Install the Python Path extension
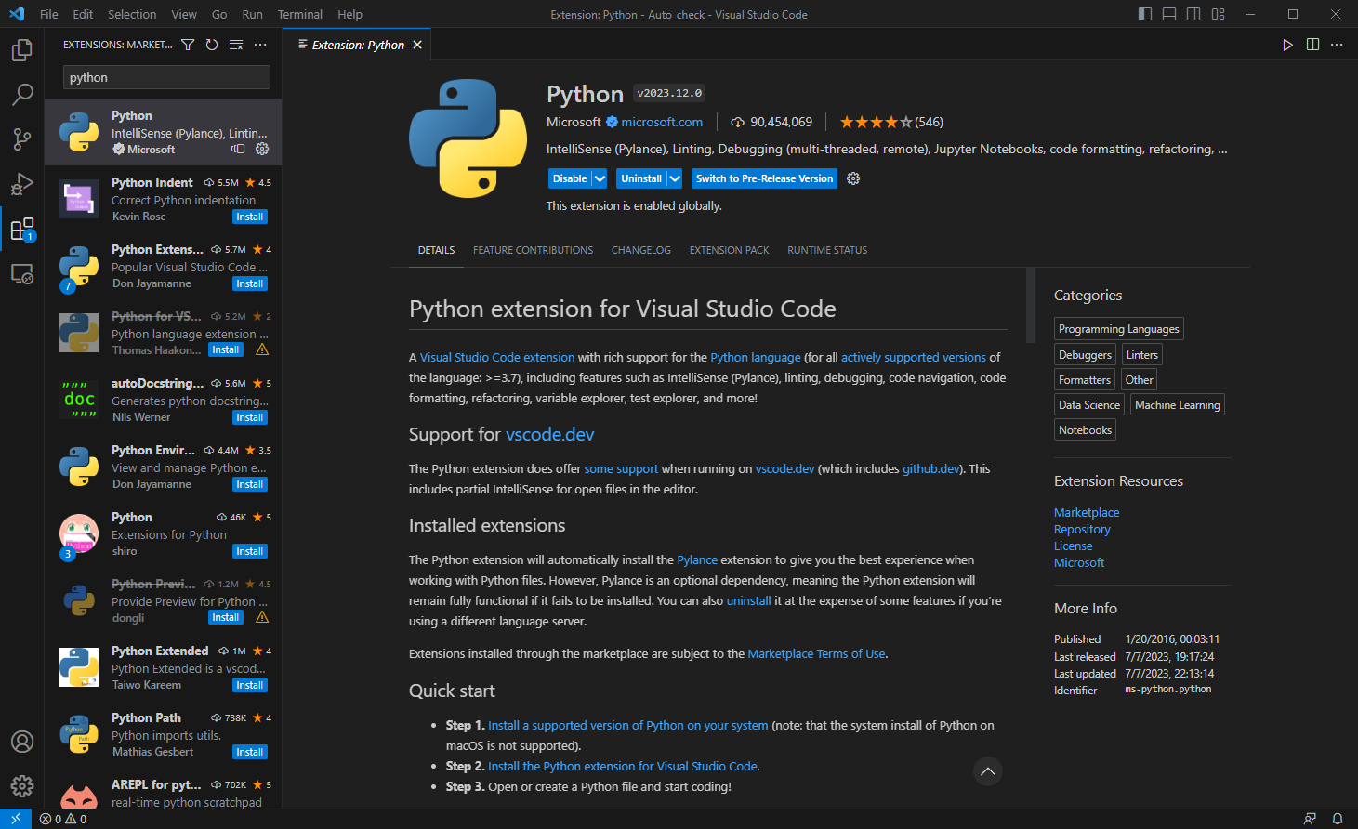Screen dimensions: 1358x829 [250, 752]
